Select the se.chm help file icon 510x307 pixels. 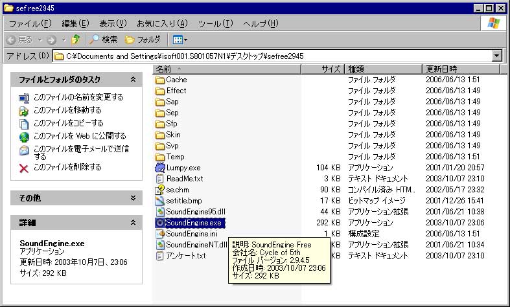point(159,190)
